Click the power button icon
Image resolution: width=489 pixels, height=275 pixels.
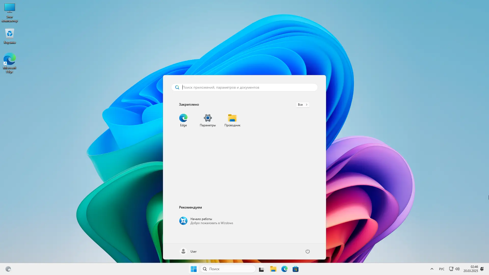point(307,251)
